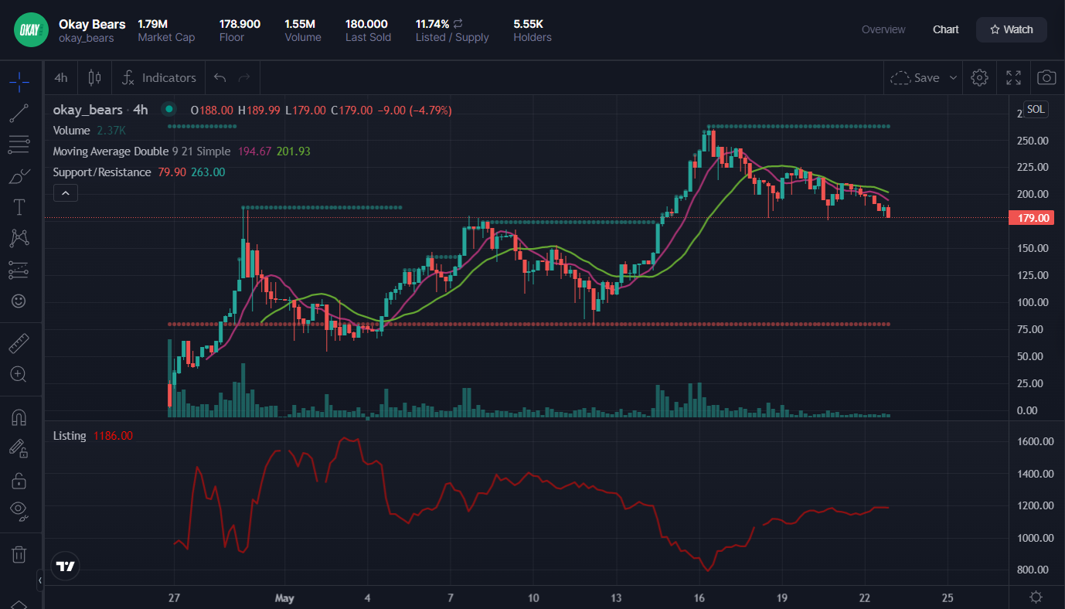
Task: Select the brush drawing tool
Action: coord(19,176)
